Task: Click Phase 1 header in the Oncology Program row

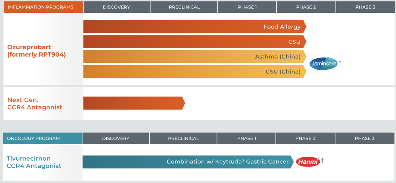Action: click(246, 138)
